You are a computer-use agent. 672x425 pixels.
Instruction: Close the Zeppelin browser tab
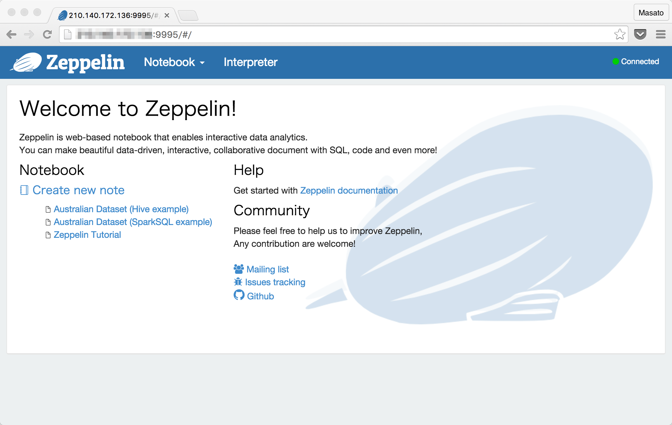[x=167, y=15]
